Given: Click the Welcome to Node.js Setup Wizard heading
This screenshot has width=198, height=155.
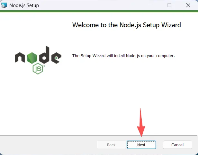Looking at the screenshot, I should [127, 25].
